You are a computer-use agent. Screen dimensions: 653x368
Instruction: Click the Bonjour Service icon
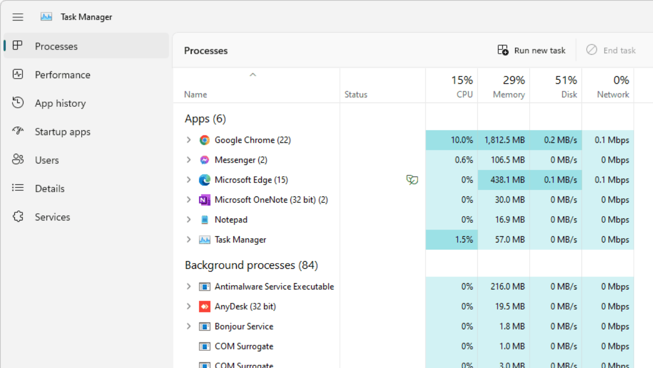205,326
